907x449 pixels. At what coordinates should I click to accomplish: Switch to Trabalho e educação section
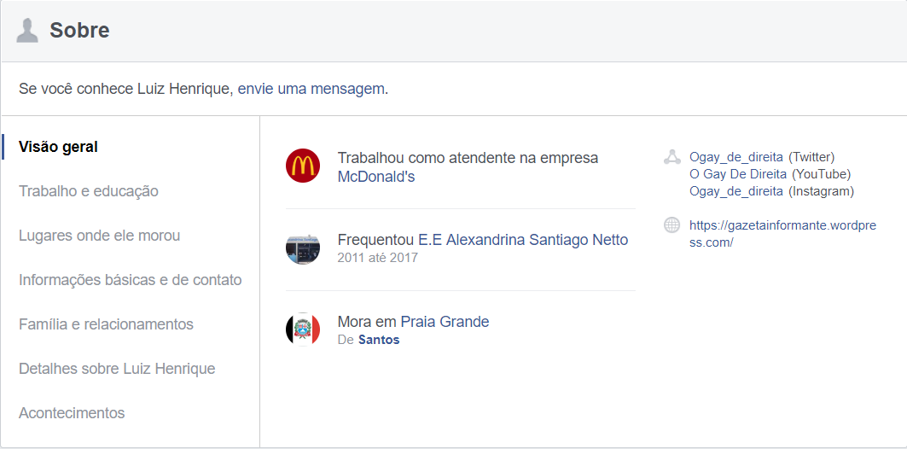(x=89, y=191)
